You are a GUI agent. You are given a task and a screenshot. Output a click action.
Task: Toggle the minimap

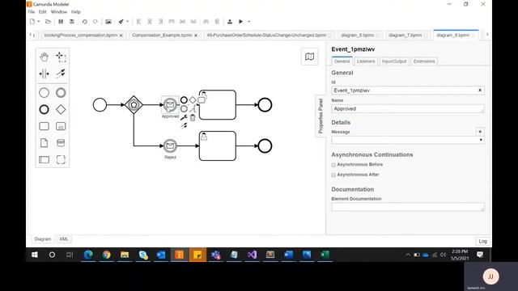pyautogui.click(x=309, y=57)
